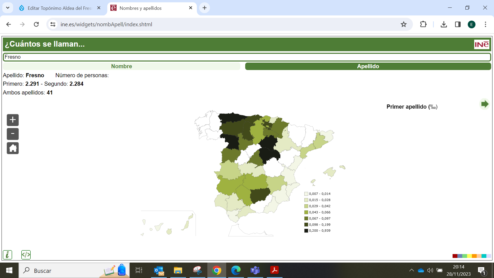Expand the tab search dropdown chevron
The image size is (494, 278).
(x=8, y=8)
